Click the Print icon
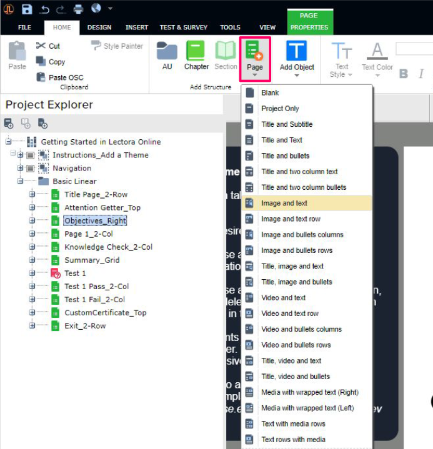433x449 pixels. coord(78,9)
